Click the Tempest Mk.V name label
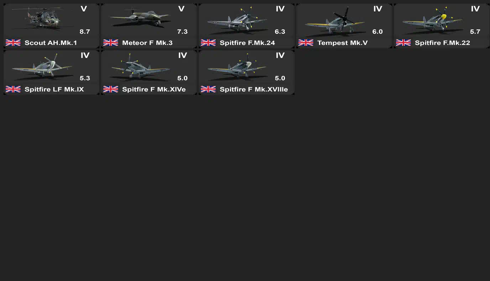The height and width of the screenshot is (281, 490). click(343, 43)
